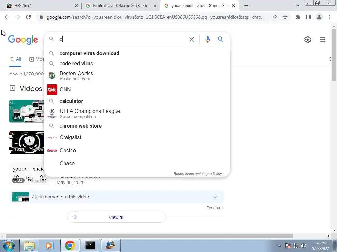Toggle Chrome side panel
The width and height of the screenshot is (337, 252).
(x=309, y=17)
